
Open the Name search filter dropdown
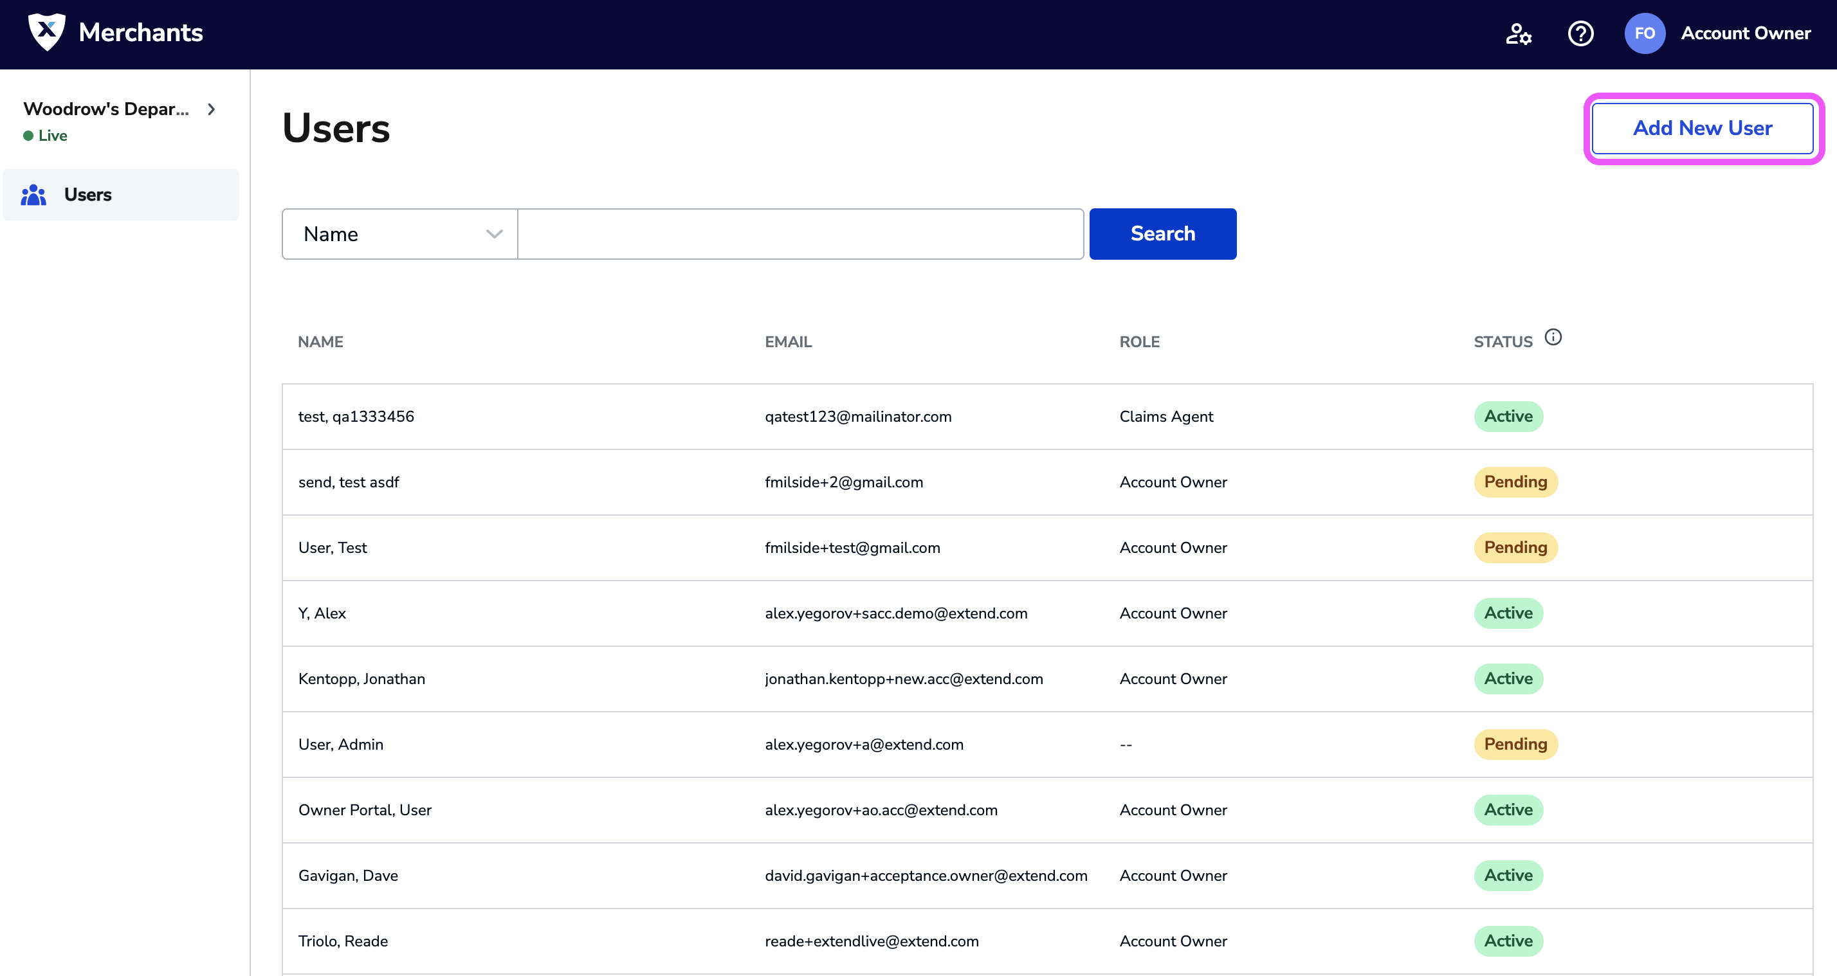[400, 234]
